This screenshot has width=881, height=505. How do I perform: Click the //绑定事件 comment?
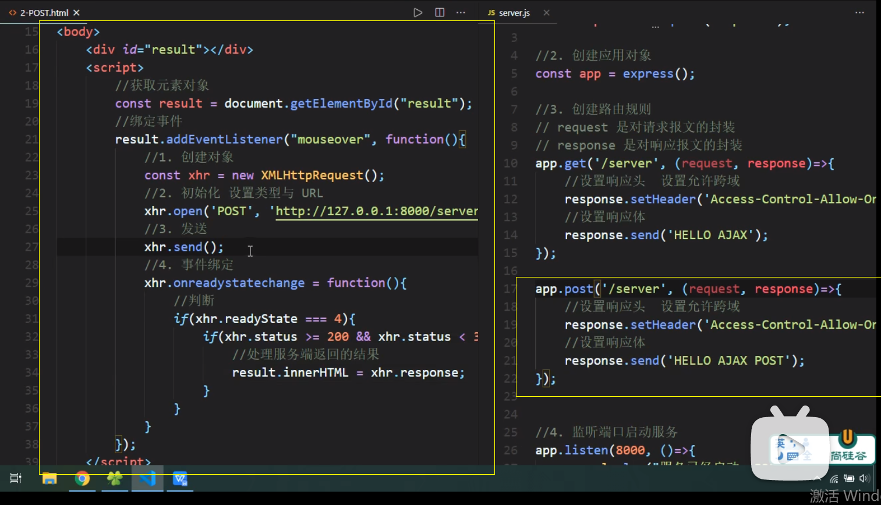148,122
